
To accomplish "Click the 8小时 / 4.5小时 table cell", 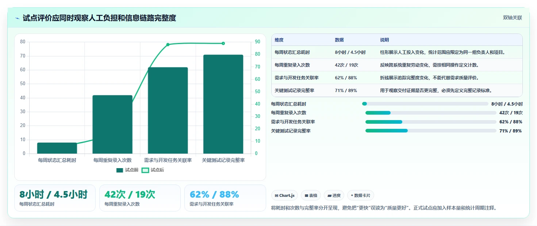I will [350, 52].
